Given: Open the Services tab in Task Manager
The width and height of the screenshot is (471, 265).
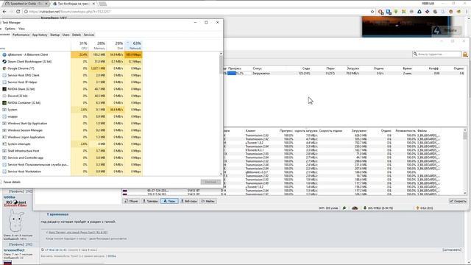Looking at the screenshot, I should pos(89,35).
